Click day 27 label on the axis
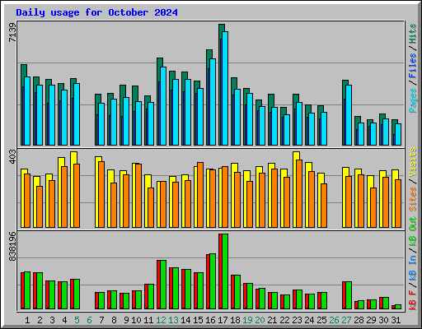 click(x=346, y=320)
